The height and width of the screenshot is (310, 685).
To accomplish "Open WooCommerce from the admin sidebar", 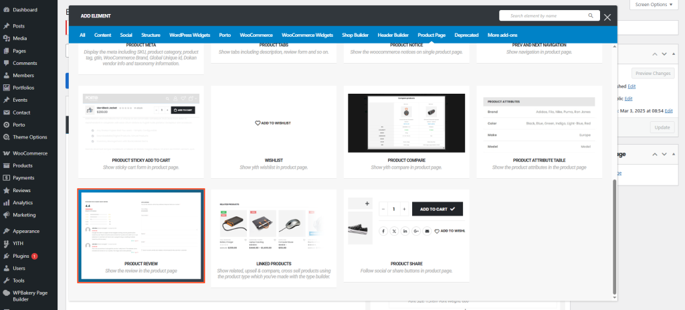I will [x=6, y=153].
